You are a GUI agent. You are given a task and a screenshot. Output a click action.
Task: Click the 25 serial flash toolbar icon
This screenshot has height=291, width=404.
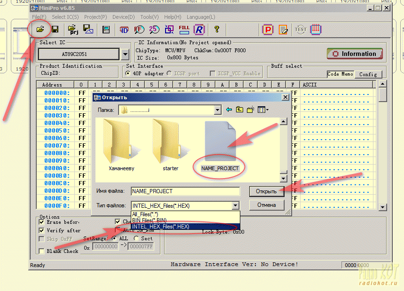coord(154,29)
